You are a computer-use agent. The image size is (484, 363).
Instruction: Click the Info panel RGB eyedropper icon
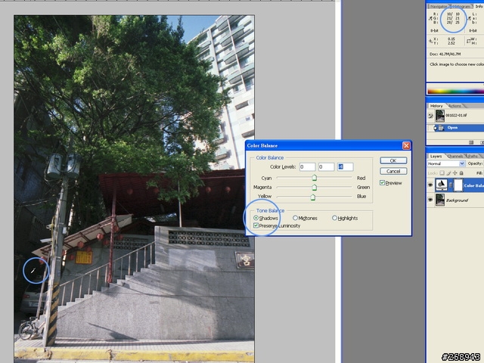pos(430,18)
